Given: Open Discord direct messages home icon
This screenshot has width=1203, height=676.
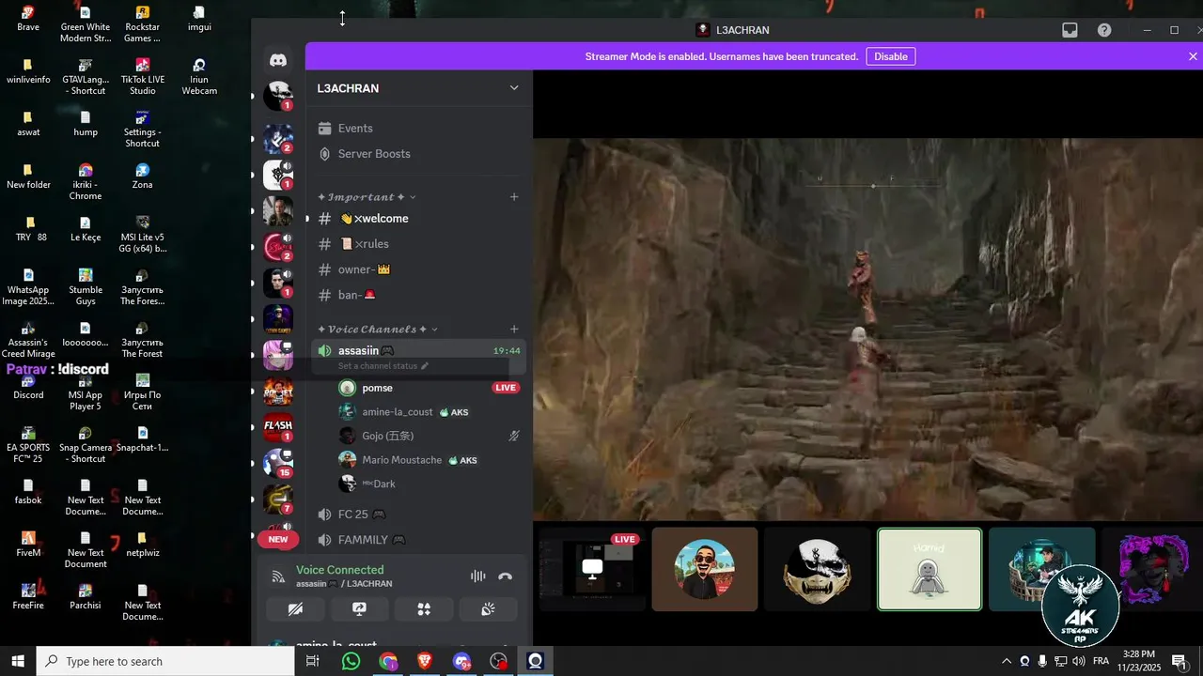Looking at the screenshot, I should (278, 60).
